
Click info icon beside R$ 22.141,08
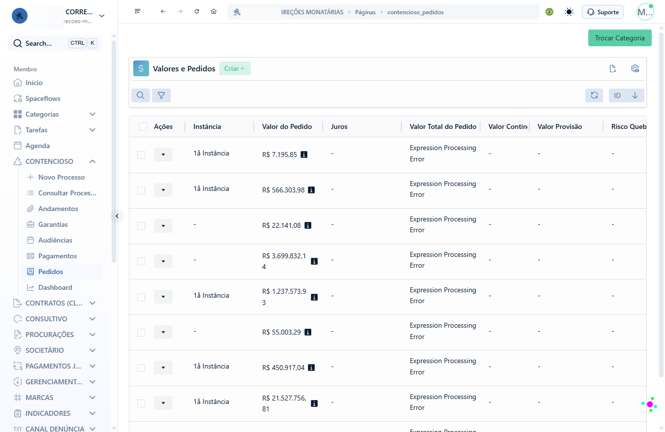308,225
